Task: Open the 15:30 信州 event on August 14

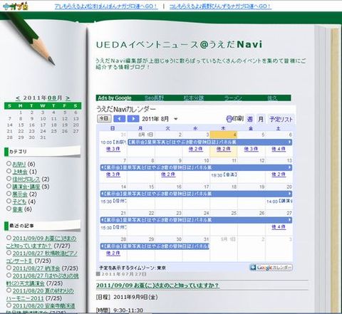Action: [x=113, y=202]
